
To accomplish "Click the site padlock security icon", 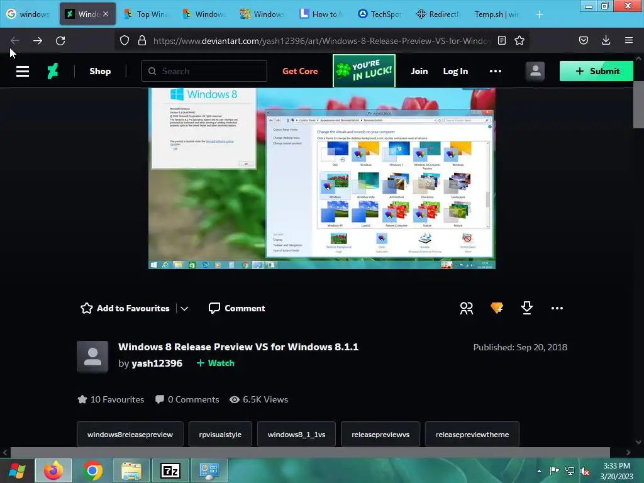I will pos(142,40).
